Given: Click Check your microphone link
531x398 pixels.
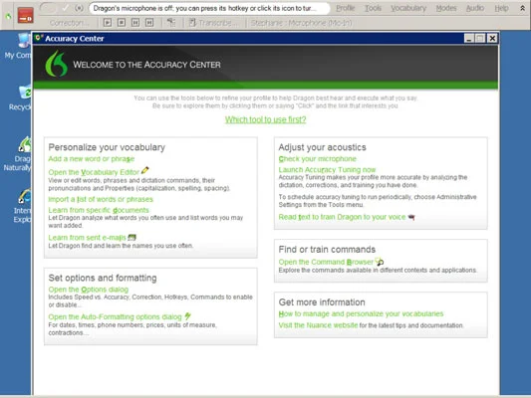Looking at the screenshot, I should [x=318, y=159].
